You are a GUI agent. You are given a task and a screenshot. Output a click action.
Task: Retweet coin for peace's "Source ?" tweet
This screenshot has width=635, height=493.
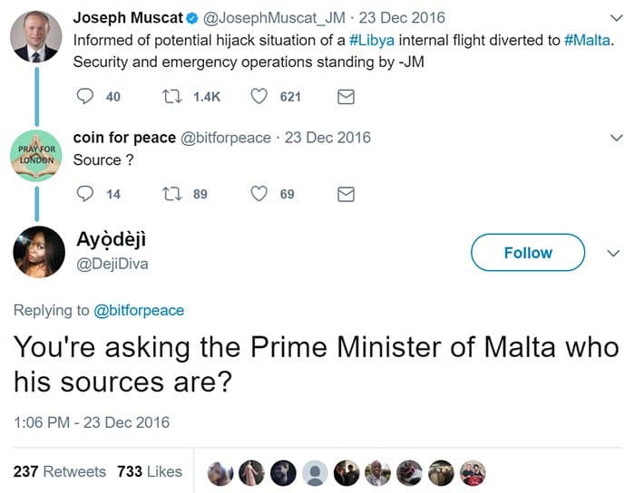coord(170,194)
